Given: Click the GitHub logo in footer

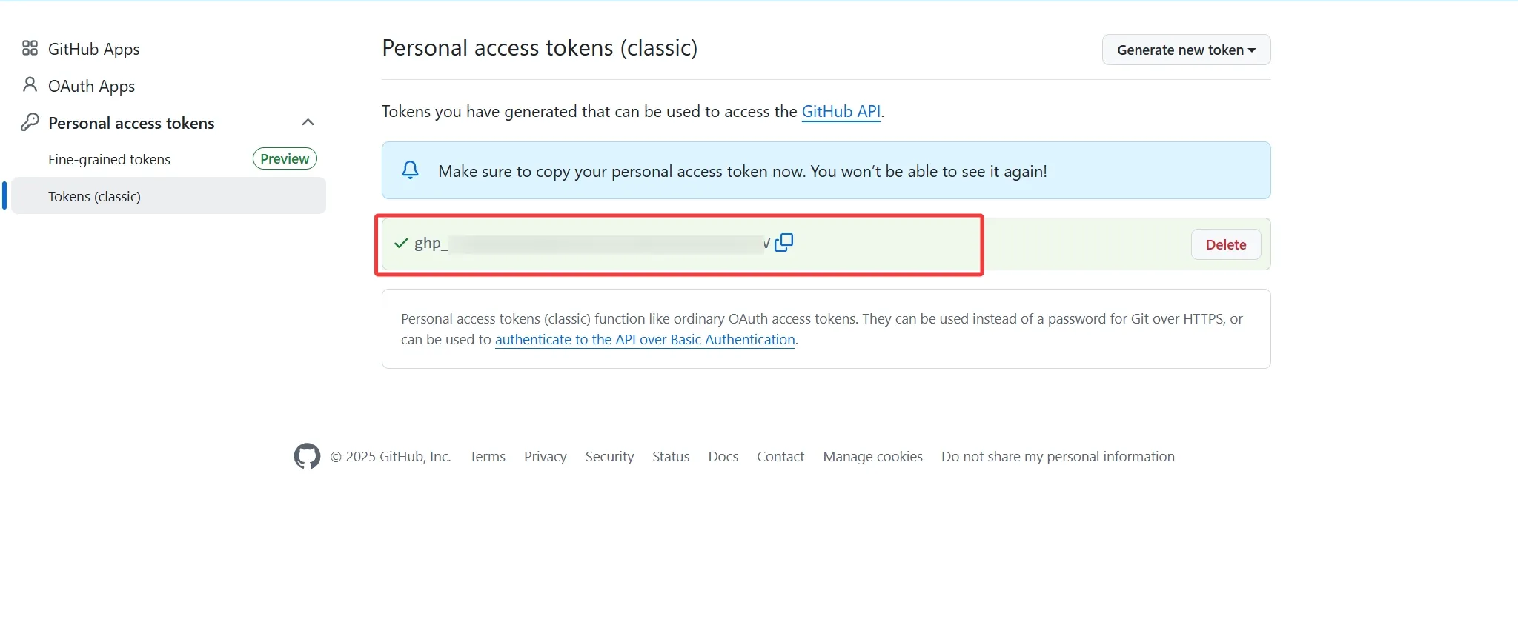Looking at the screenshot, I should point(307,456).
